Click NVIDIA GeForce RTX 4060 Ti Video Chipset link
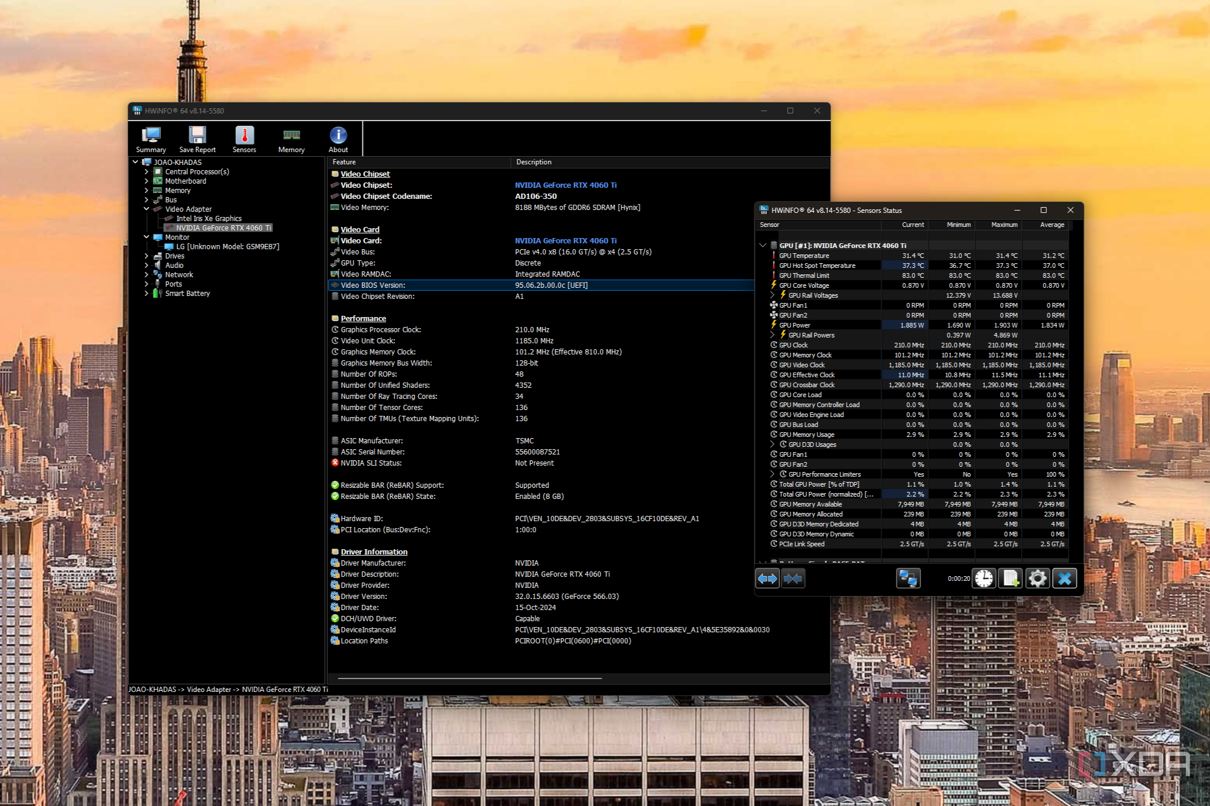Image resolution: width=1210 pixels, height=806 pixels. [566, 185]
